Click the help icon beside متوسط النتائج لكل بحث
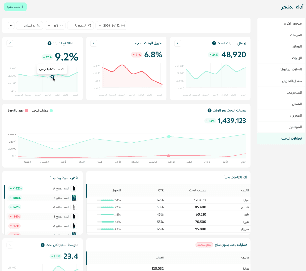 42,245
